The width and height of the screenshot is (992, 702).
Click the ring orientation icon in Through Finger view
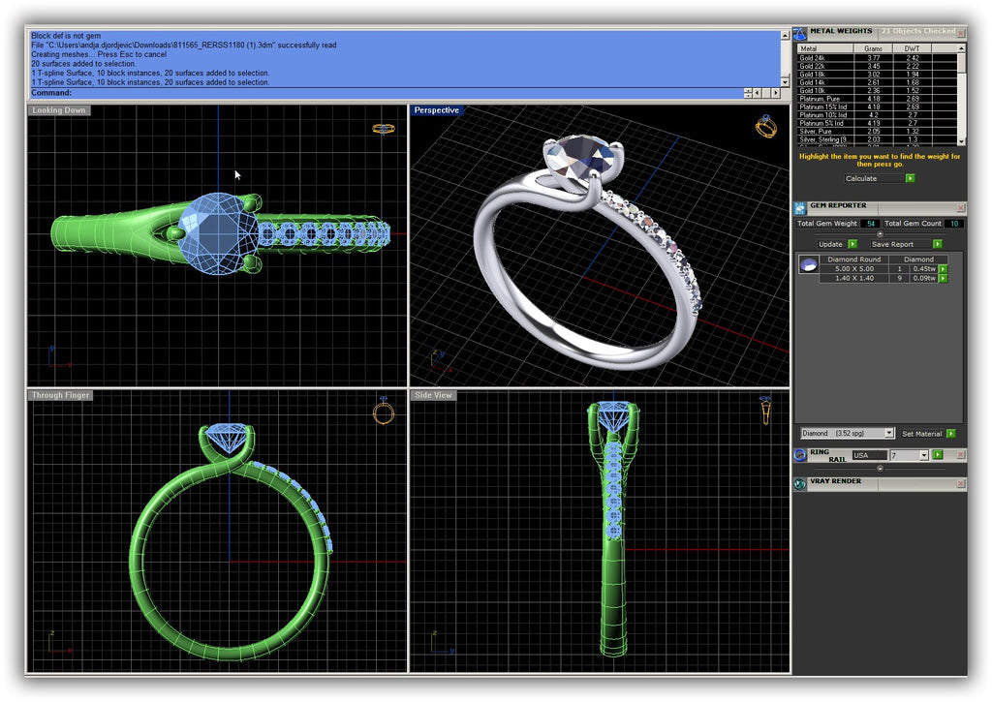384,412
